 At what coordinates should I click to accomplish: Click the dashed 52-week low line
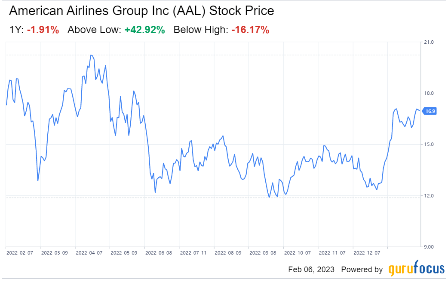(215, 198)
